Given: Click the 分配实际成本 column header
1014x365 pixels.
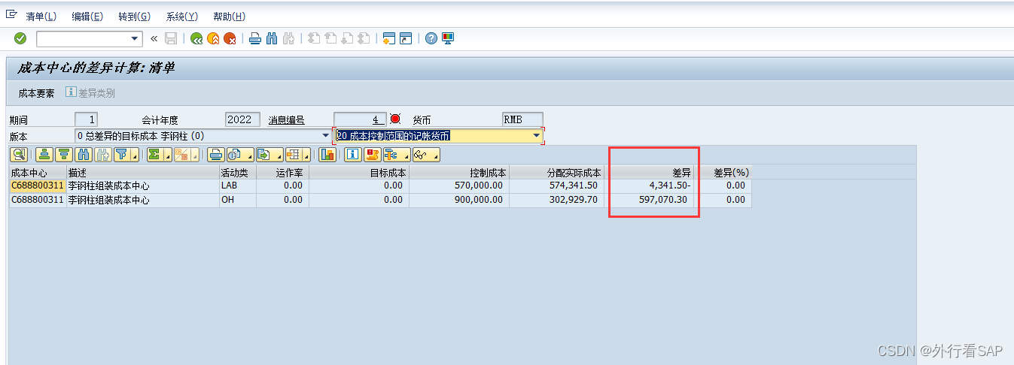Looking at the screenshot, I should click(556, 173).
